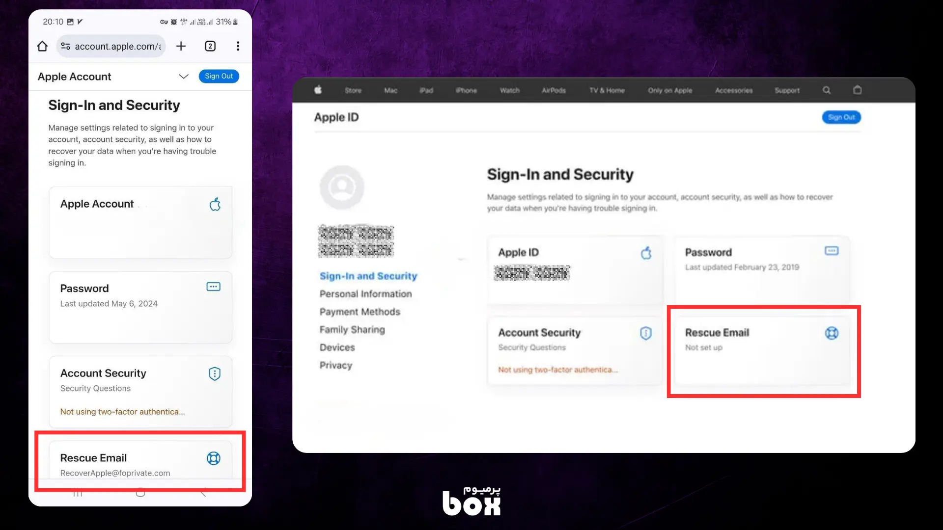943x530 pixels.
Task: Click Sign Out button on mobile
Action: (x=219, y=76)
